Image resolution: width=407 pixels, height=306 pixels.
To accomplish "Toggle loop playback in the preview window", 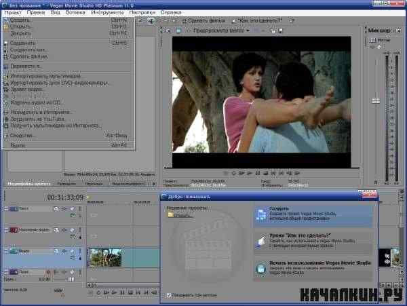I will click(233, 173).
